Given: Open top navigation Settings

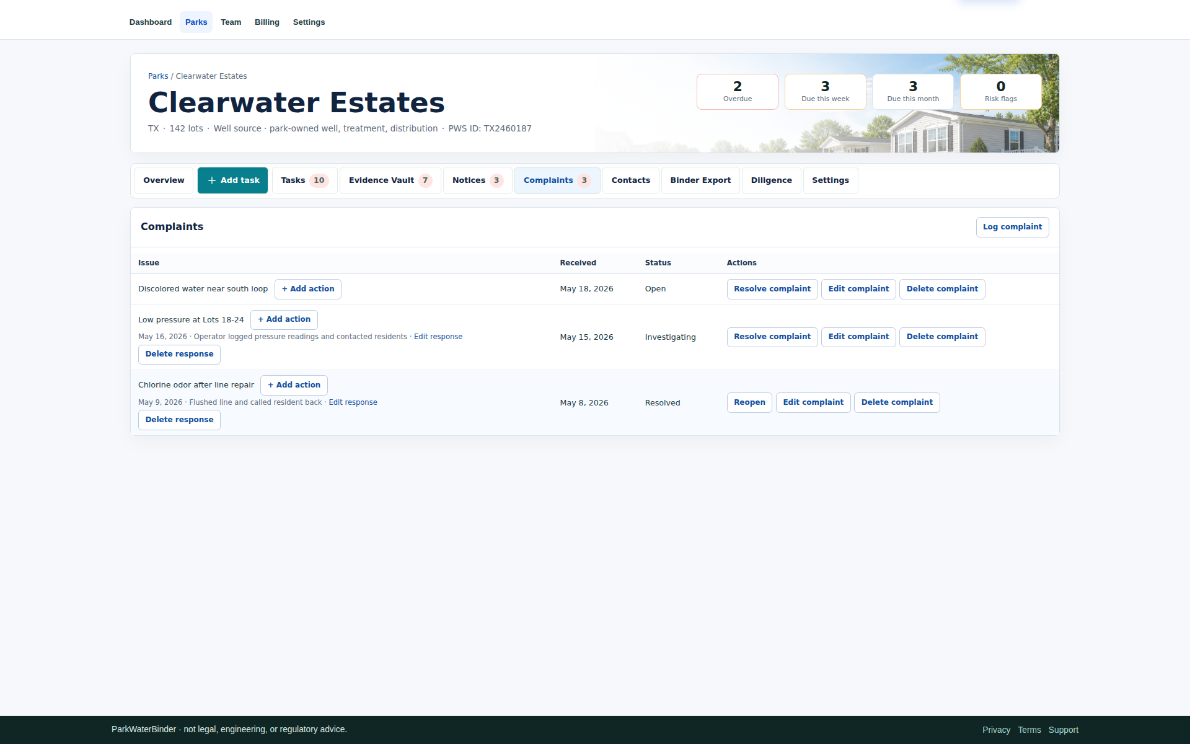Looking at the screenshot, I should [x=309, y=22].
